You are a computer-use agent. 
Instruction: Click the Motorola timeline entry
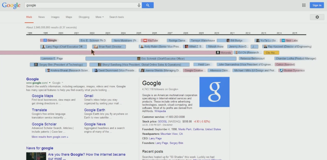[x=224, y=52]
